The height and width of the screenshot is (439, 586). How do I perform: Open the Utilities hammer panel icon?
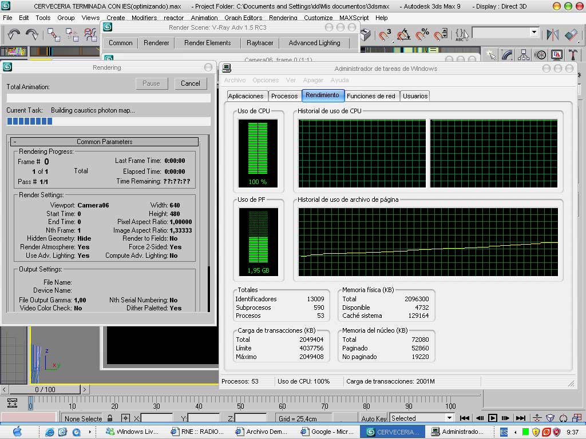(573, 55)
